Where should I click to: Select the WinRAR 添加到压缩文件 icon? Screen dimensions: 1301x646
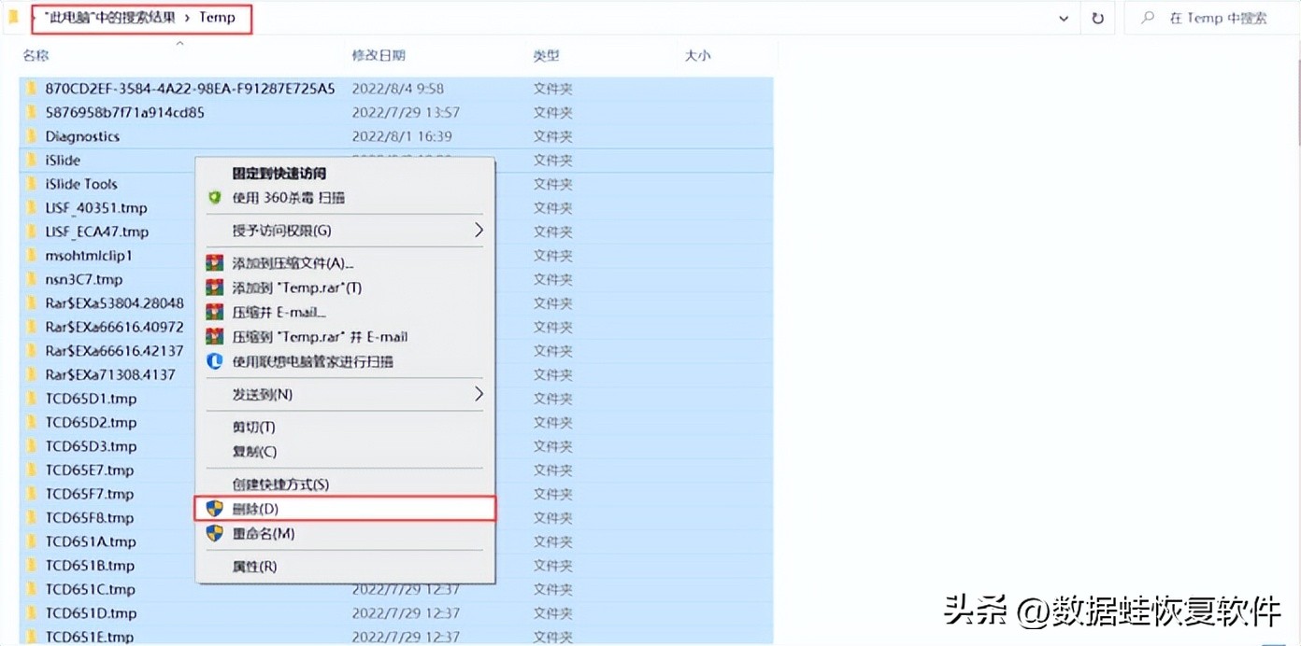click(x=214, y=262)
